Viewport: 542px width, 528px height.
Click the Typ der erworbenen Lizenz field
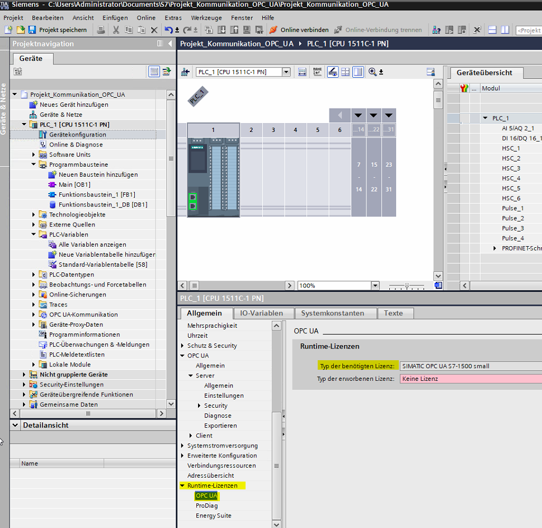click(471, 379)
